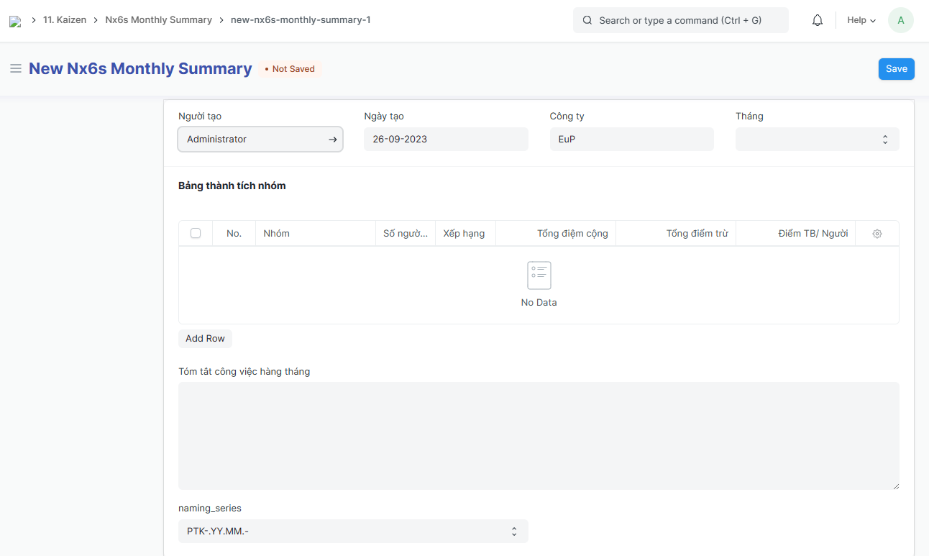929x556 pixels.
Task: Focus the search or command bar
Action: [680, 20]
